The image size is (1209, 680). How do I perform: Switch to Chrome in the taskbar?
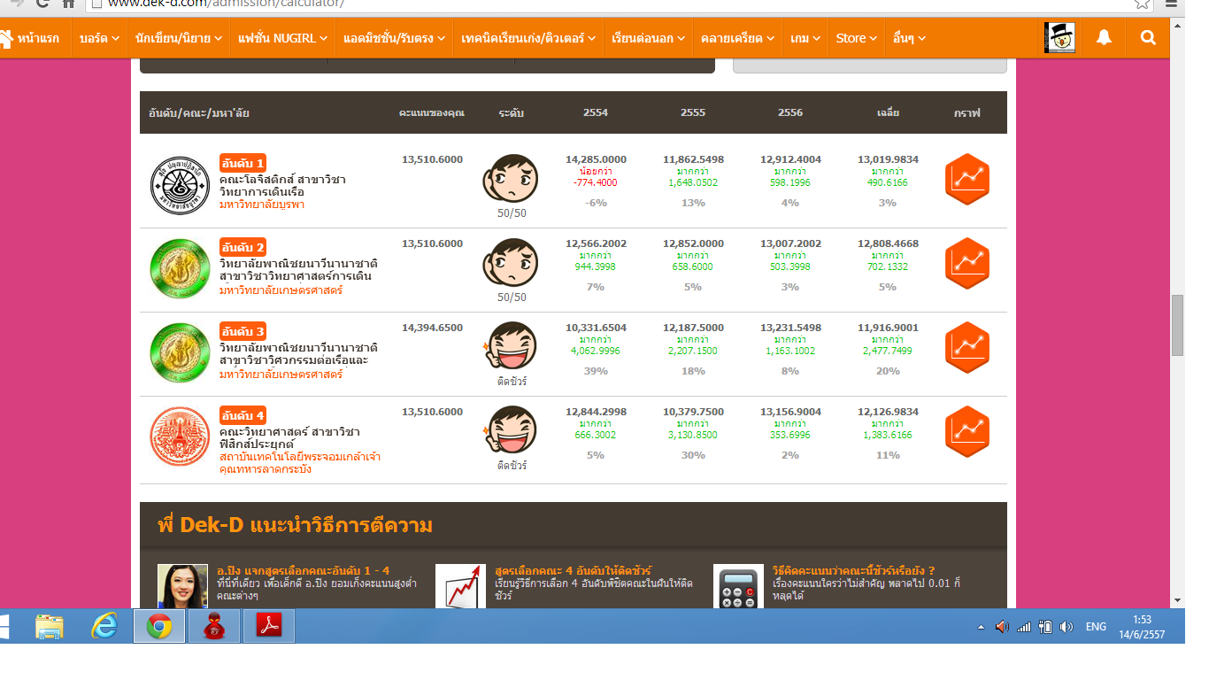click(159, 627)
